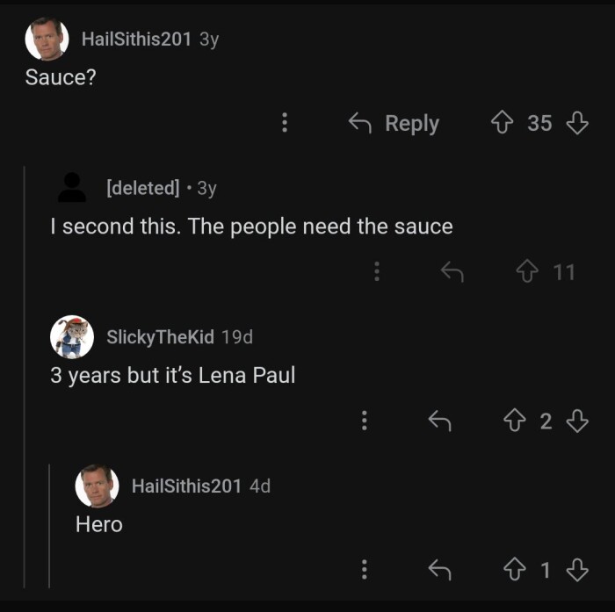Downvote the top "Sauce?" comment
Image resolution: width=615 pixels, height=612 pixels.
[x=576, y=124]
